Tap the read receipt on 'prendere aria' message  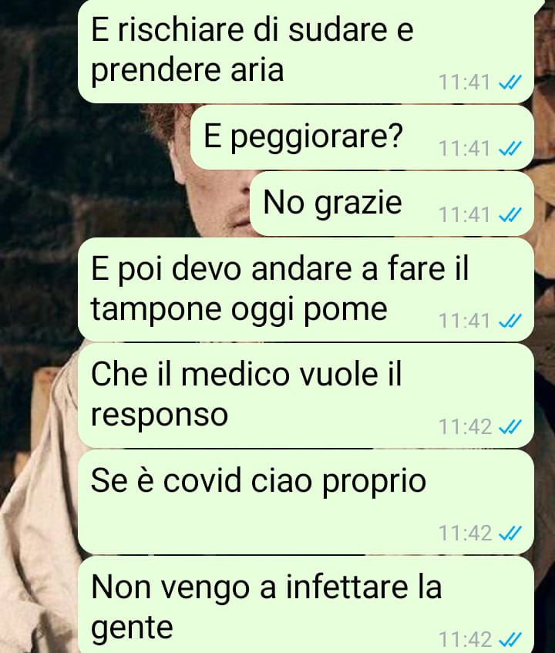pyautogui.click(x=510, y=82)
